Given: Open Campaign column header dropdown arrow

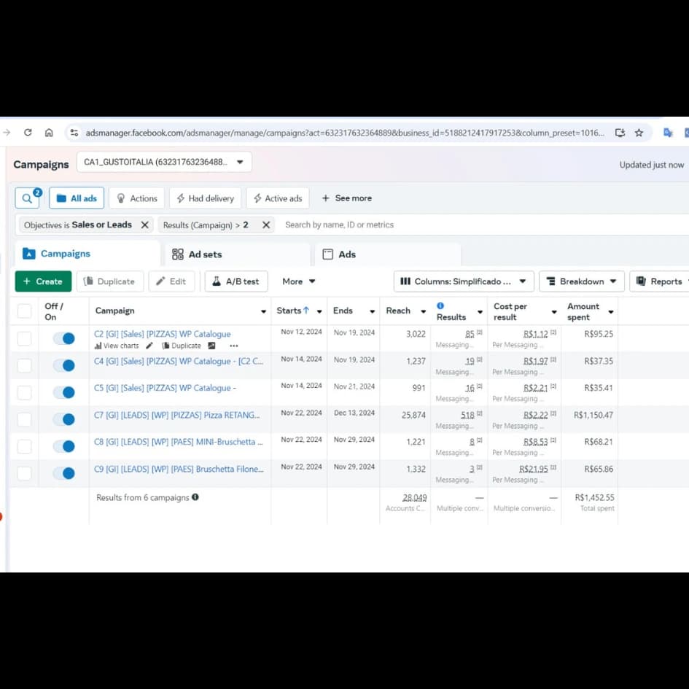Looking at the screenshot, I should click(x=263, y=311).
